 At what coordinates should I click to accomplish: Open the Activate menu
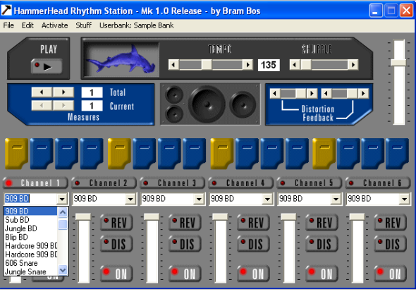(55, 25)
